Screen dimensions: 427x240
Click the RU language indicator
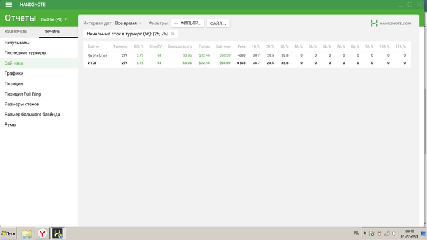pos(357,233)
